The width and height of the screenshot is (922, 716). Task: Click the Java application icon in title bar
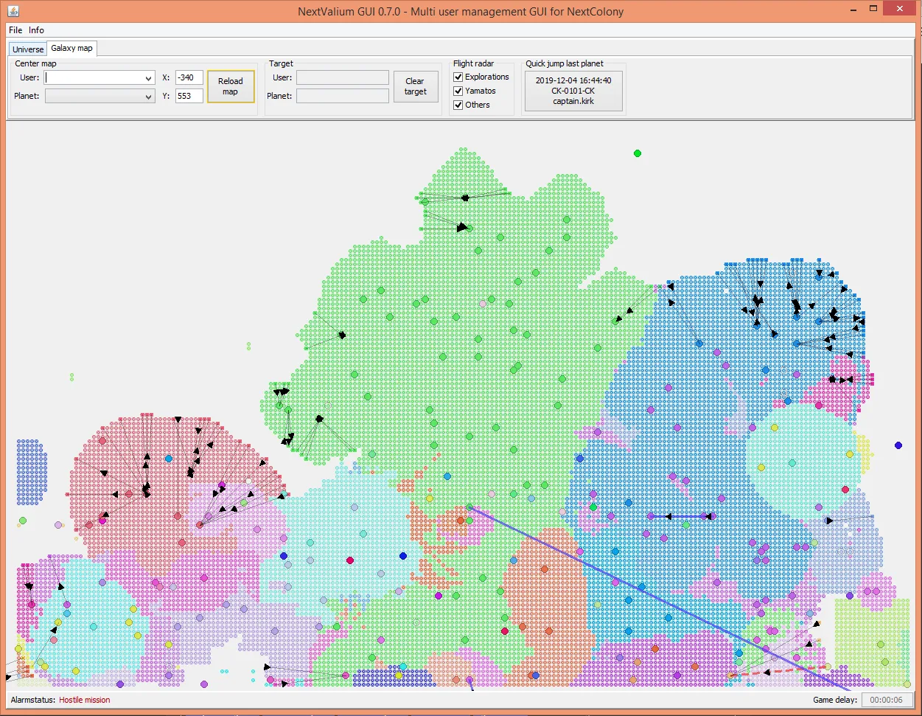point(13,11)
